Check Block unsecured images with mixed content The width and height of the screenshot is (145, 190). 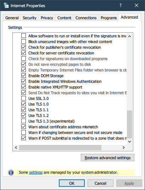click(x=24, y=42)
